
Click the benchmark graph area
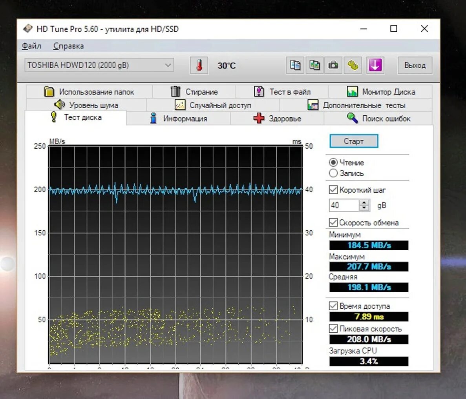point(175,254)
